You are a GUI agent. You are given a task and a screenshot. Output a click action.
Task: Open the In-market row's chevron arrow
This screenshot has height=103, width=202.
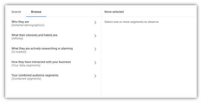pos(95,49)
